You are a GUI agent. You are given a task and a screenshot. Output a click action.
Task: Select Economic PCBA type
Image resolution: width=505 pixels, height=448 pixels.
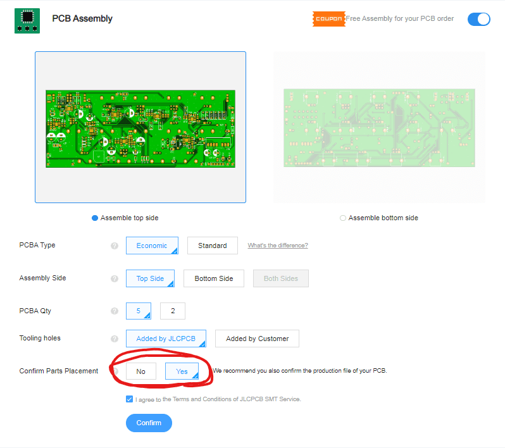152,246
